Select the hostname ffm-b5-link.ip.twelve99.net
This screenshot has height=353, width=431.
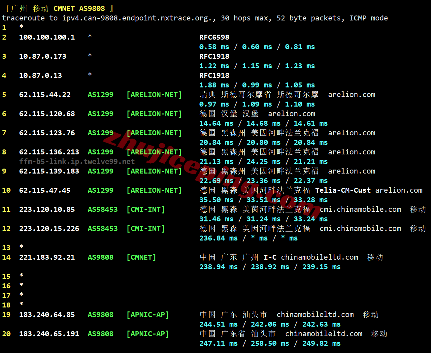(77, 162)
